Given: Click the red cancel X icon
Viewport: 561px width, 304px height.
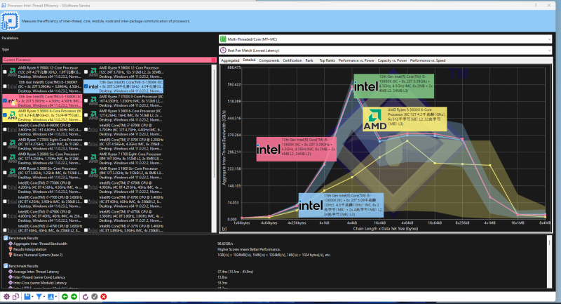Looking at the screenshot, I should pos(103,296).
